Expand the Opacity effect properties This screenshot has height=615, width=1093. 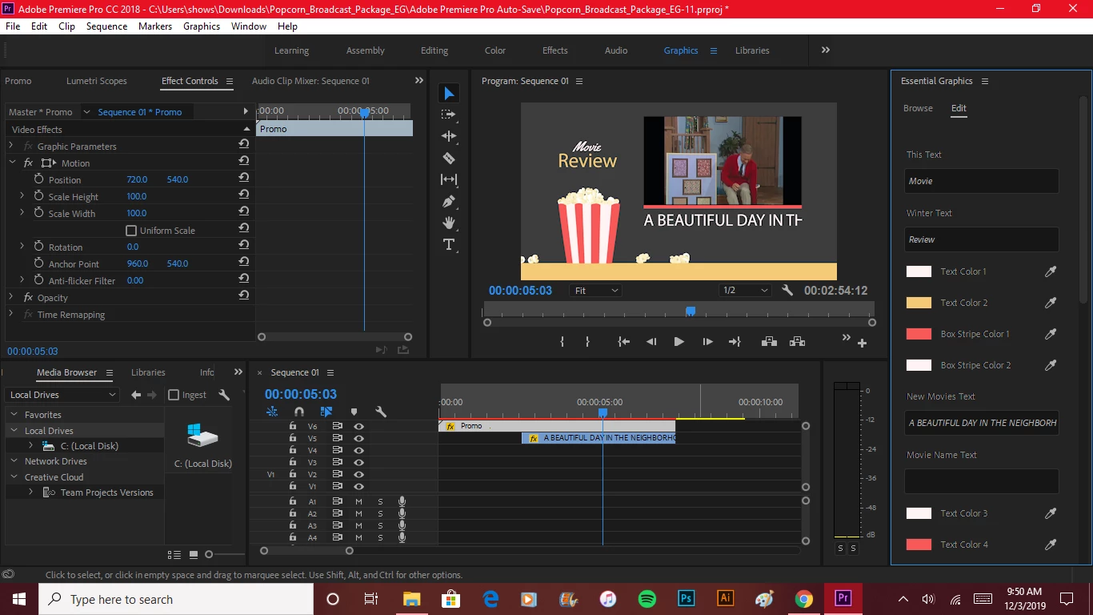point(10,298)
